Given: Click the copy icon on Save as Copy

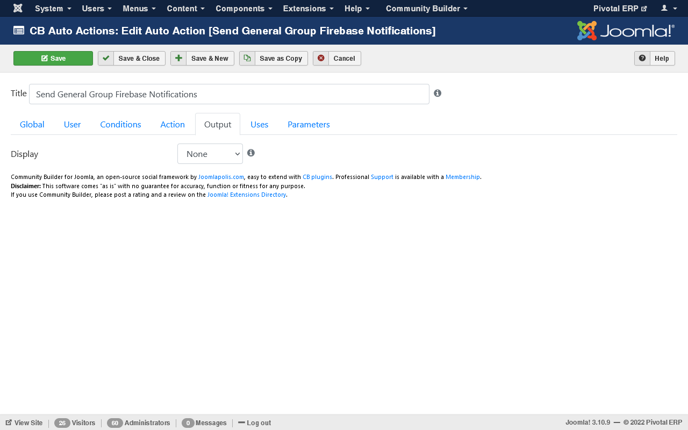Looking at the screenshot, I should pyautogui.click(x=247, y=58).
